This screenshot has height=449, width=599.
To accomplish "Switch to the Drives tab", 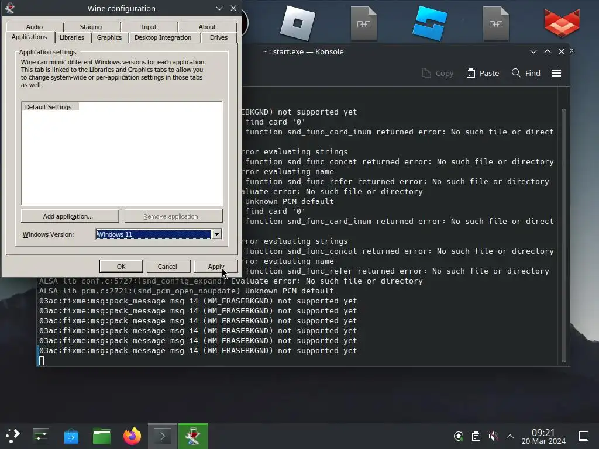I will click(x=219, y=37).
